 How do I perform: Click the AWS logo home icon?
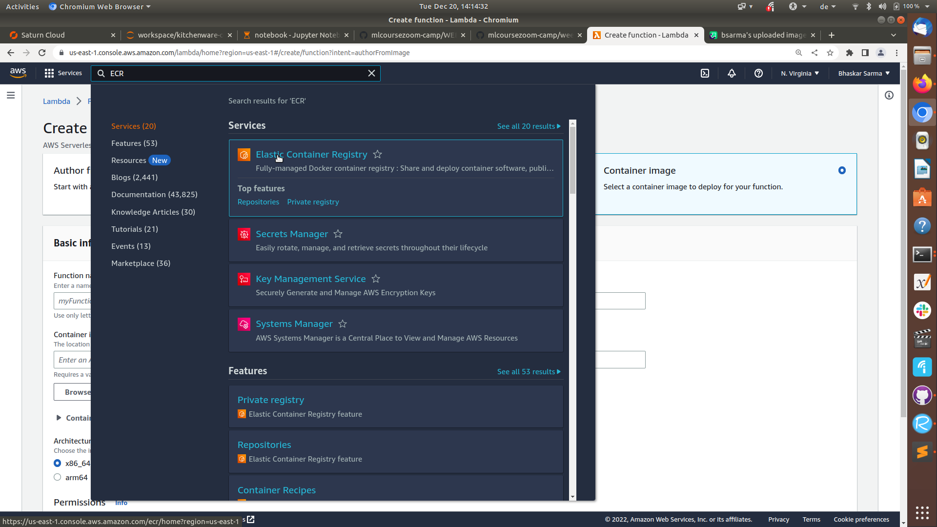point(18,73)
